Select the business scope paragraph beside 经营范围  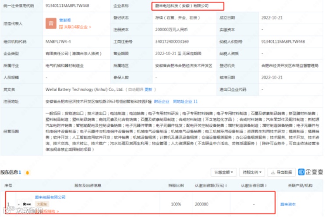coord(182,132)
